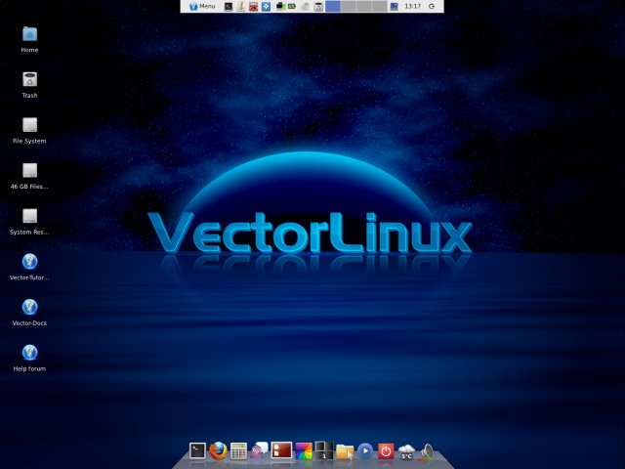This screenshot has height=469, width=625.
Task: Open Pidgin messenger from the dock
Action: [260, 450]
